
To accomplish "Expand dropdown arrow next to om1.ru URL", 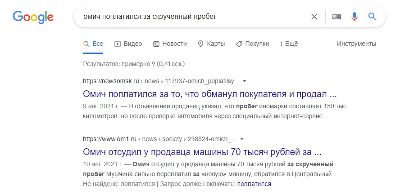I will (242, 139).
